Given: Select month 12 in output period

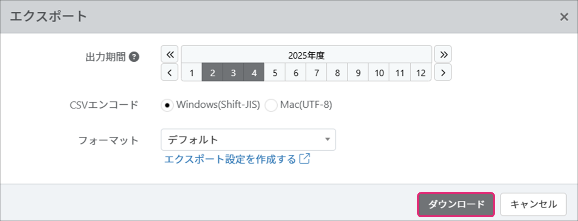Looking at the screenshot, I should [421, 73].
